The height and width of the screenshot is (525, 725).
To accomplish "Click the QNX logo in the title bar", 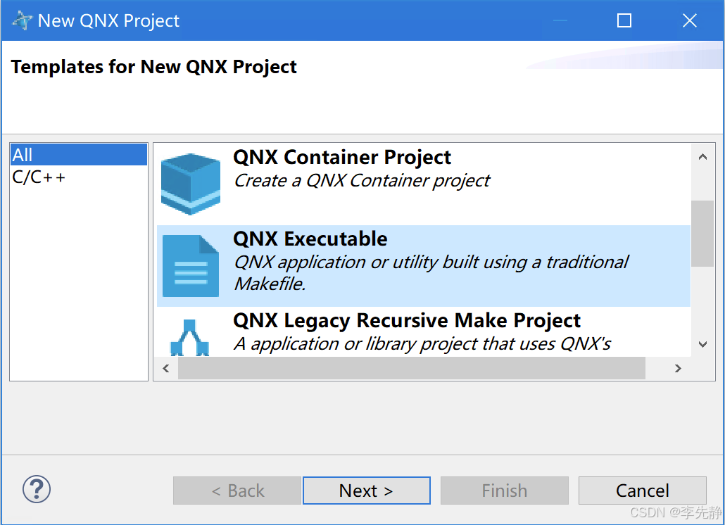I will [22, 20].
